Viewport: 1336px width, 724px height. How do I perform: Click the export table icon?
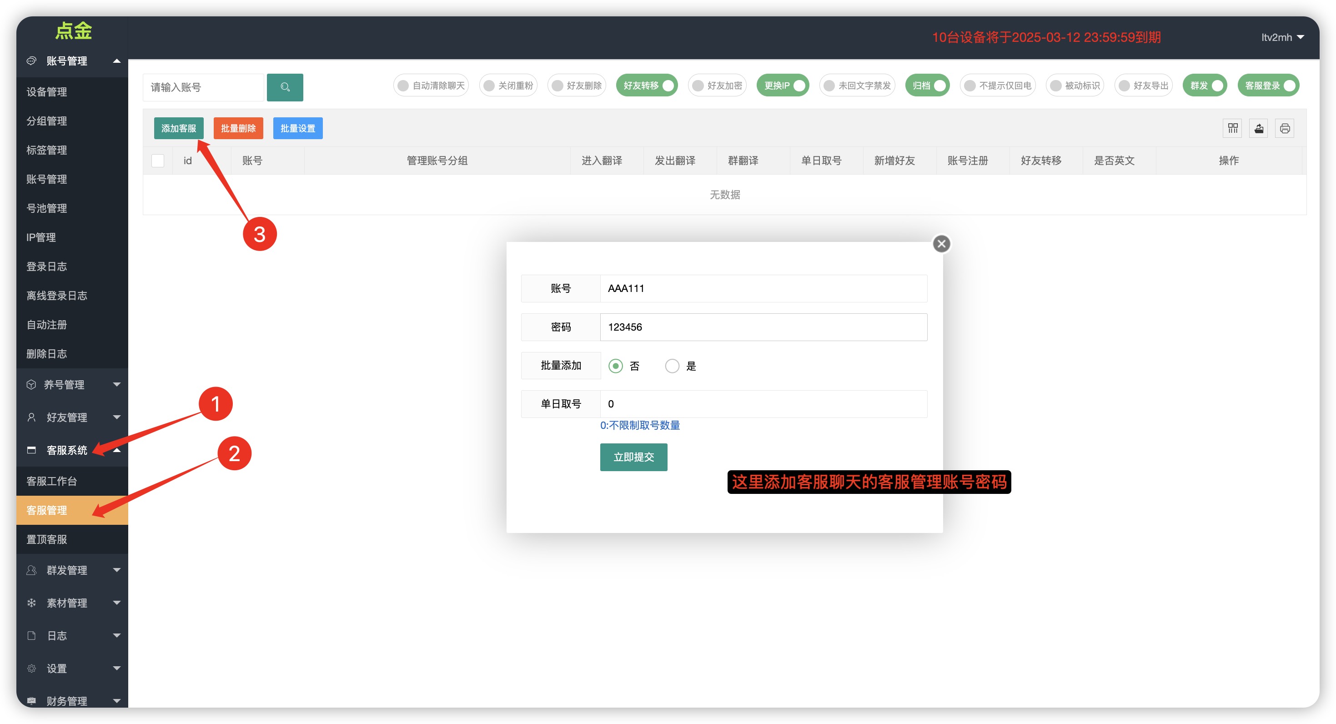1258,128
